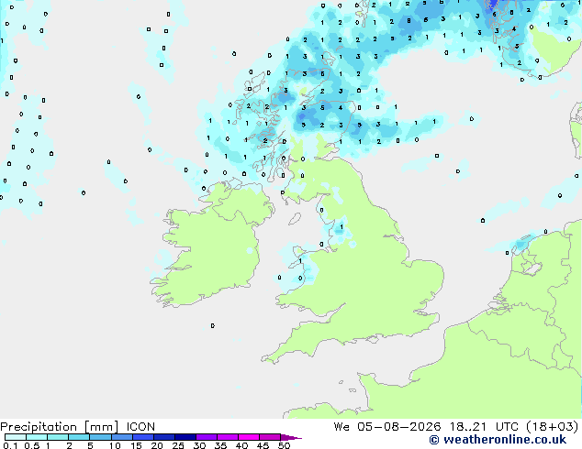Click the 20–25 mm legend color swatch

click(x=163, y=437)
